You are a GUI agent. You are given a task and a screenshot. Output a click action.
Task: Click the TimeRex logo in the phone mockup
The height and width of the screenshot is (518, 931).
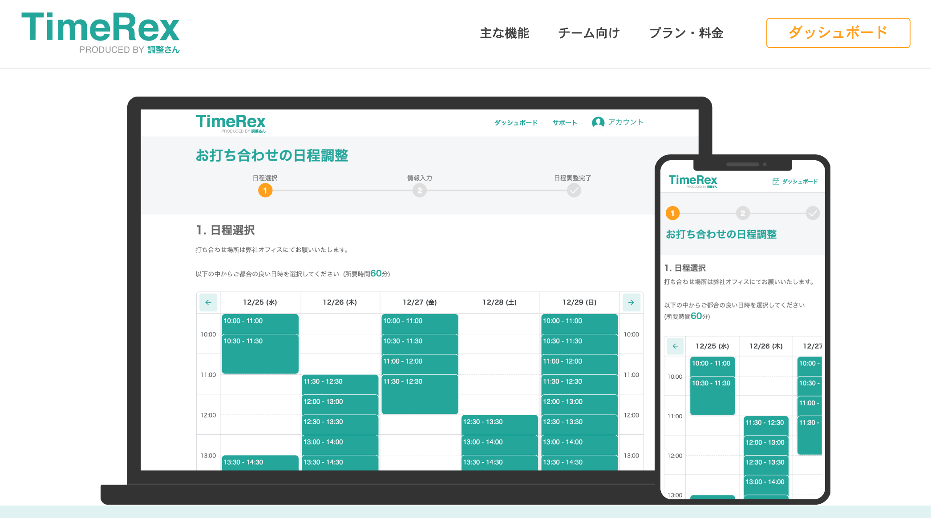[x=693, y=181]
